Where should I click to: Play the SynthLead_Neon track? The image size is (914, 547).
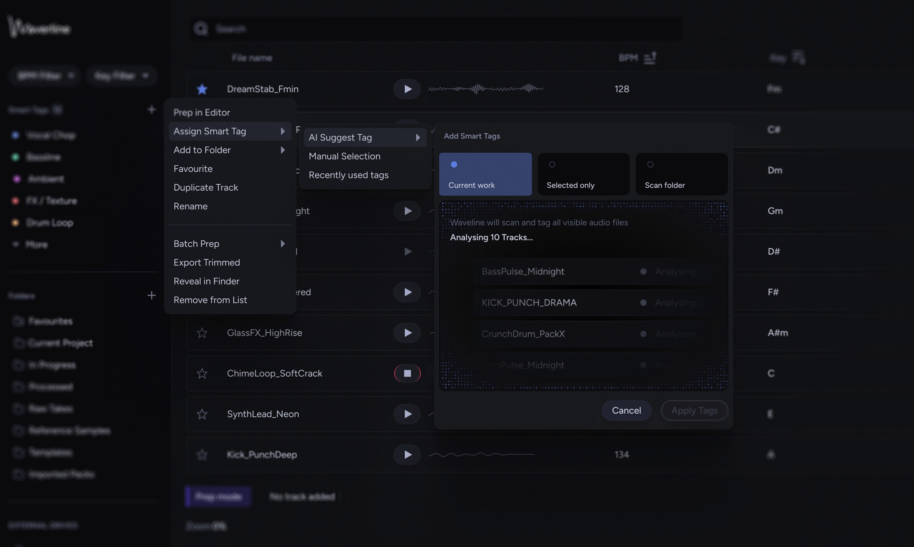coord(407,413)
